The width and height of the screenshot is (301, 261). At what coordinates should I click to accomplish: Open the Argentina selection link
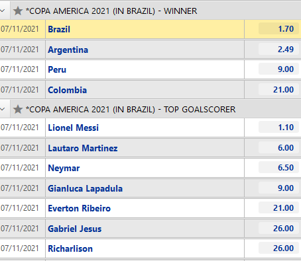point(68,50)
